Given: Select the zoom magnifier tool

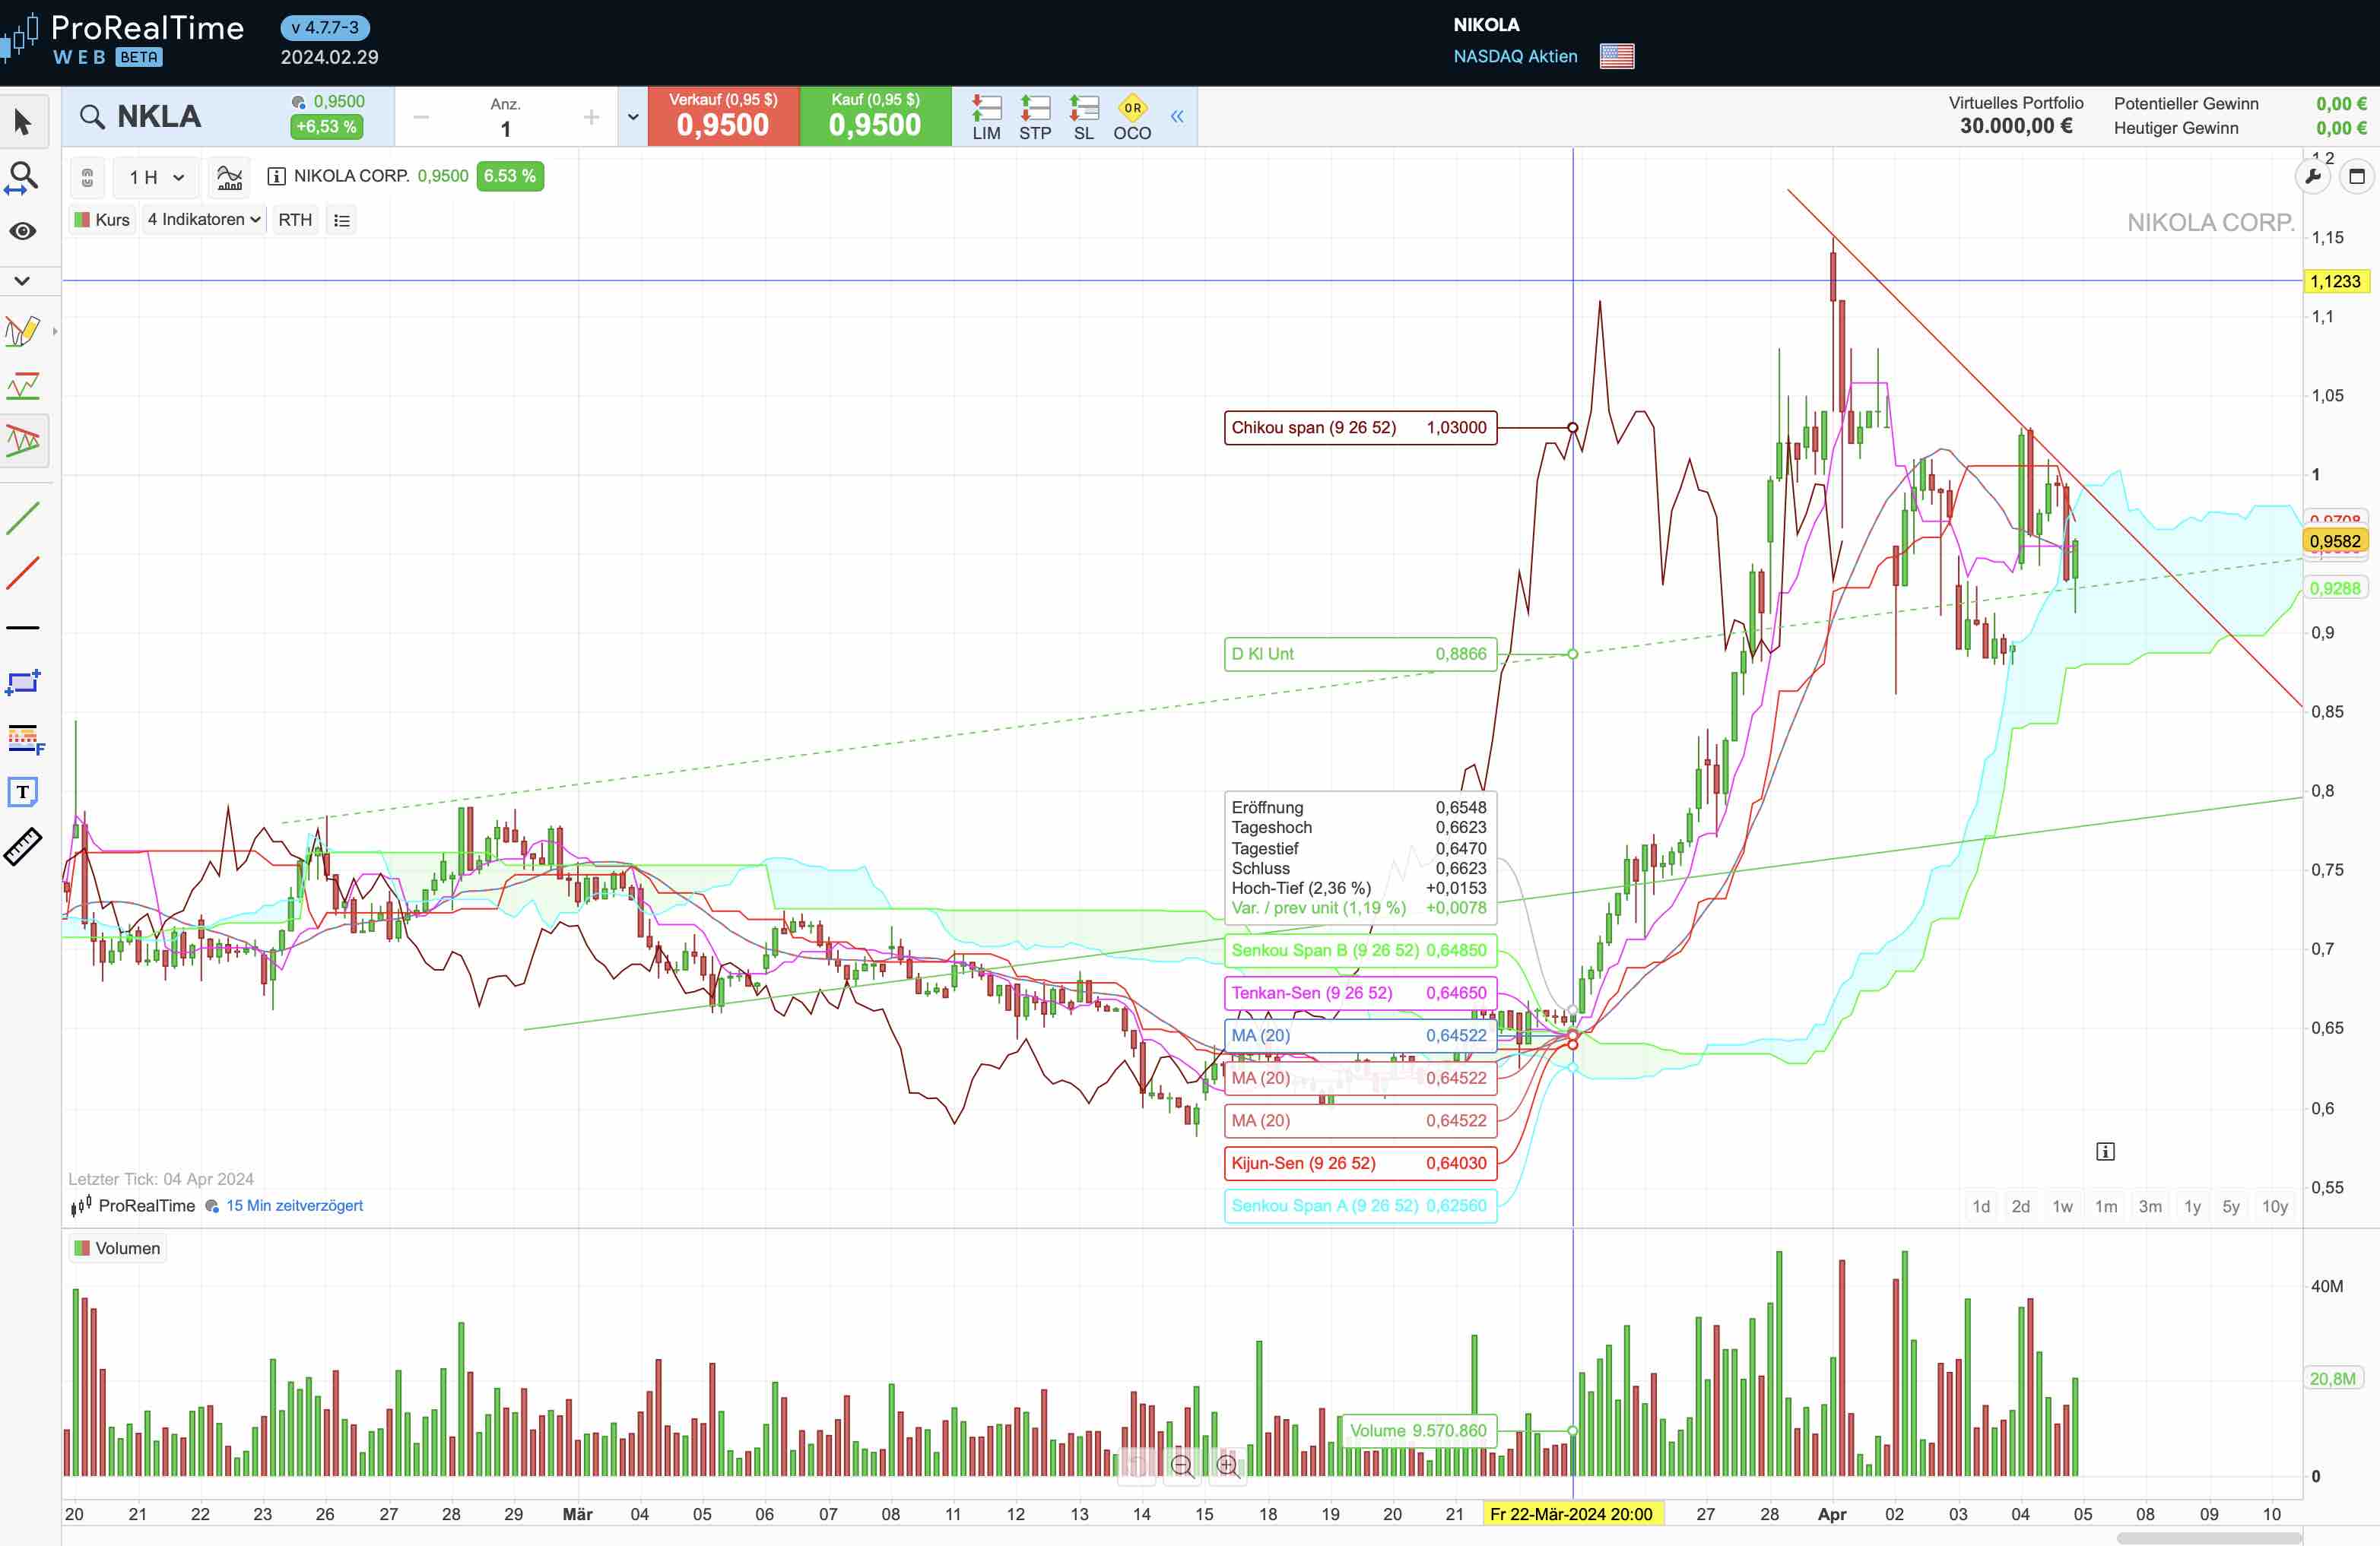Looking at the screenshot, I should click(x=23, y=177).
